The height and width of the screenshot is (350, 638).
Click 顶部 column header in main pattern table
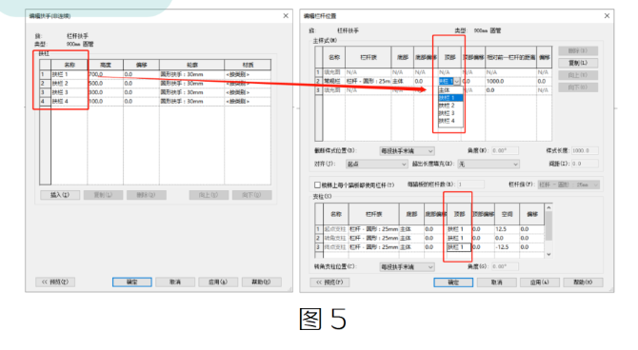click(x=450, y=57)
